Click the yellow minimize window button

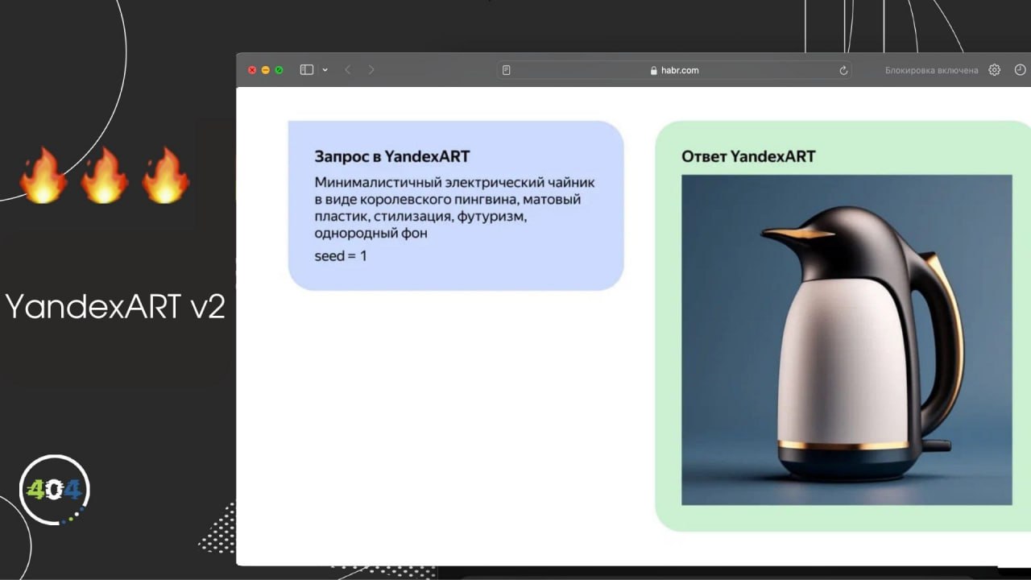(266, 70)
